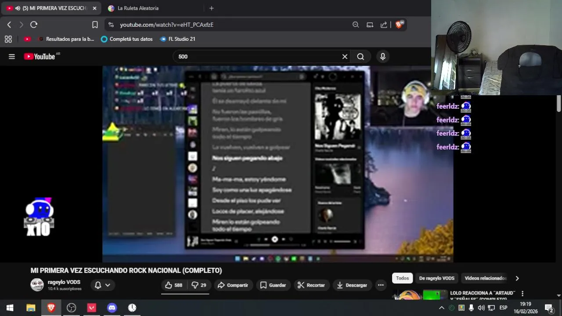Open the notification bell dropdown for rageylo VODS
The width and height of the screenshot is (562, 316).
[102, 285]
